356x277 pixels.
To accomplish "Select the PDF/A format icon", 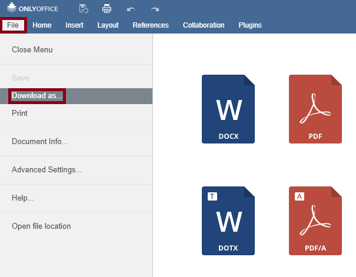I will 315,221.
